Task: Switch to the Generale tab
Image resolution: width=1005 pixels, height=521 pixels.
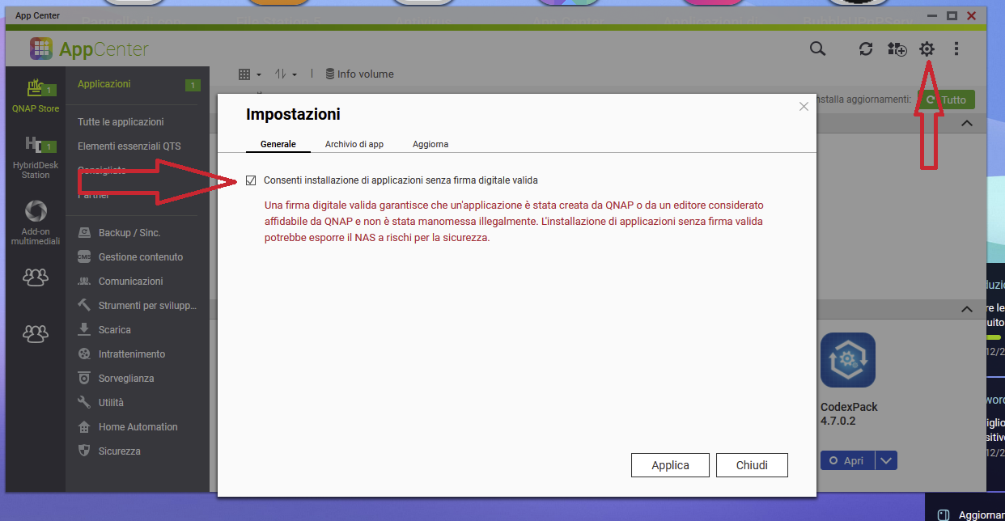Action: [x=278, y=144]
